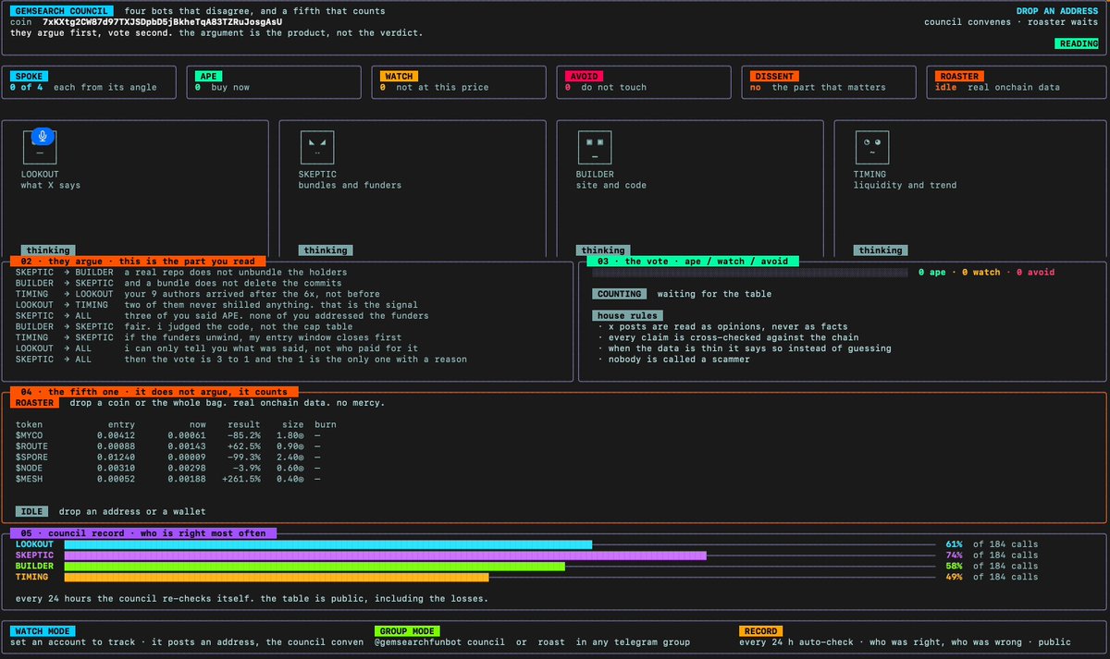The width and height of the screenshot is (1110, 659).
Task: Select the $MYCO token row
Action: 169,435
